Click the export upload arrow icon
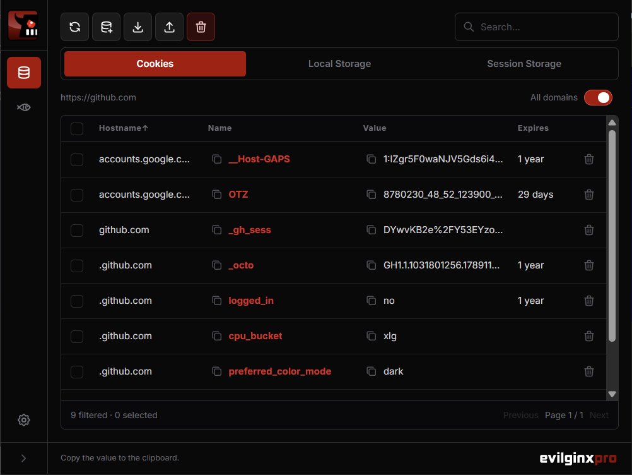This screenshot has height=475, width=632. click(x=169, y=27)
